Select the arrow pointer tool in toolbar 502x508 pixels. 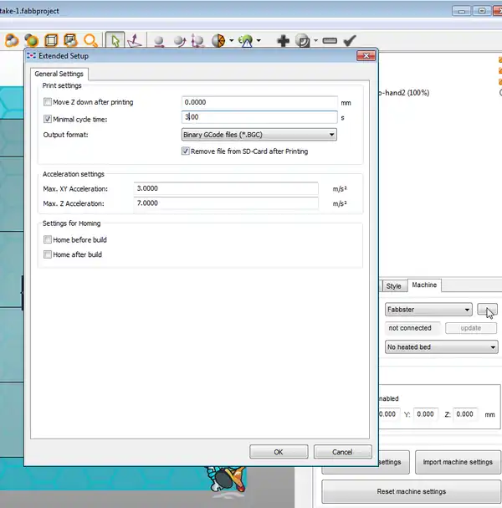(x=115, y=40)
